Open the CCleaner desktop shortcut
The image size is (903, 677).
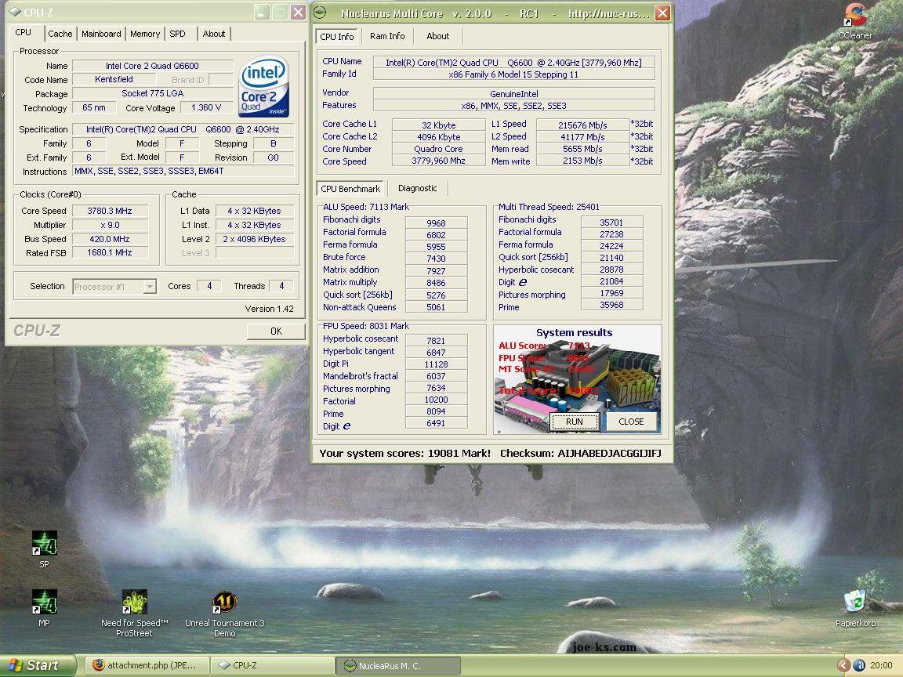pyautogui.click(x=855, y=21)
